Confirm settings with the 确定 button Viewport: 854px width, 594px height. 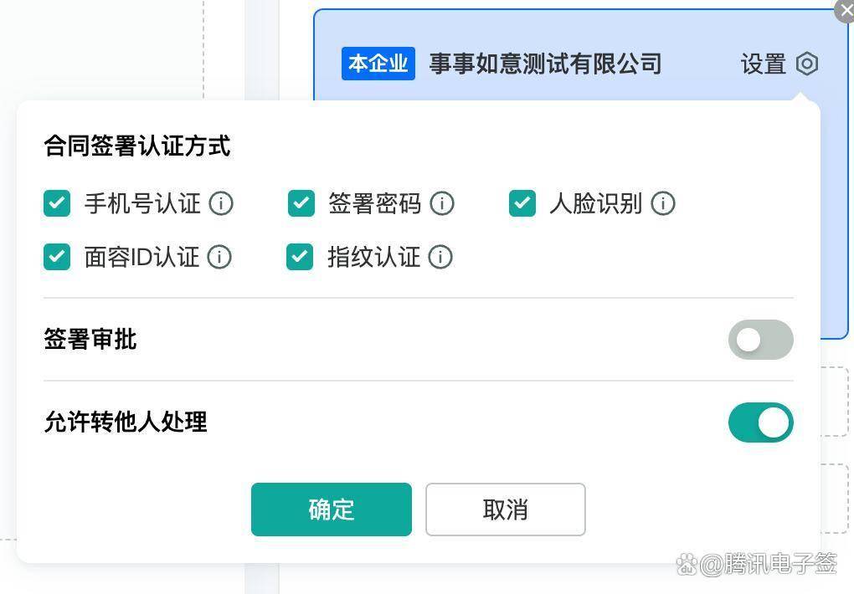pyautogui.click(x=331, y=510)
